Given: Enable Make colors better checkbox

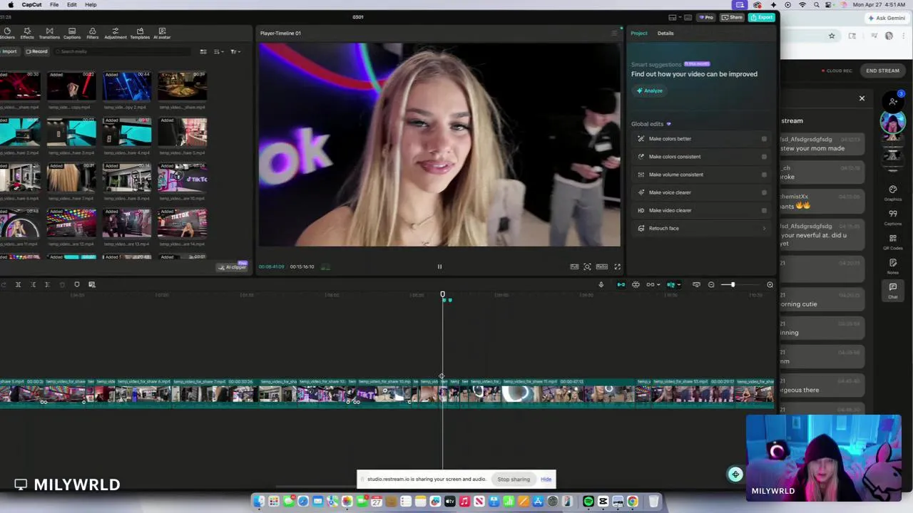Looking at the screenshot, I should (x=764, y=139).
